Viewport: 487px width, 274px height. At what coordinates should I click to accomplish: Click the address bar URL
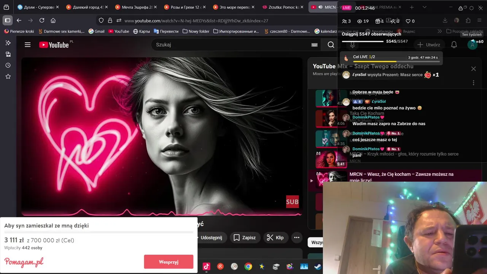tap(196, 21)
